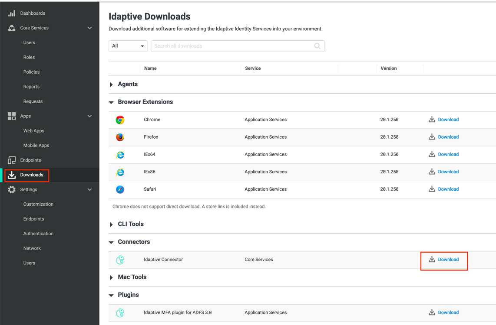The image size is (496, 325).
Task: Open the All filter dropdown
Action: click(127, 46)
